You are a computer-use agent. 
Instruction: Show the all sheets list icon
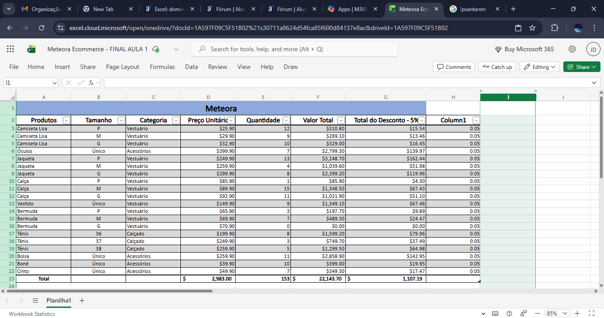pos(35,300)
